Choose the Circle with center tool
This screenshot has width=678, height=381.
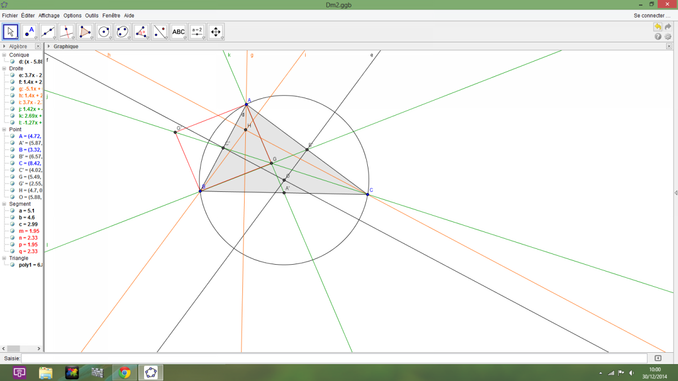[x=104, y=32]
